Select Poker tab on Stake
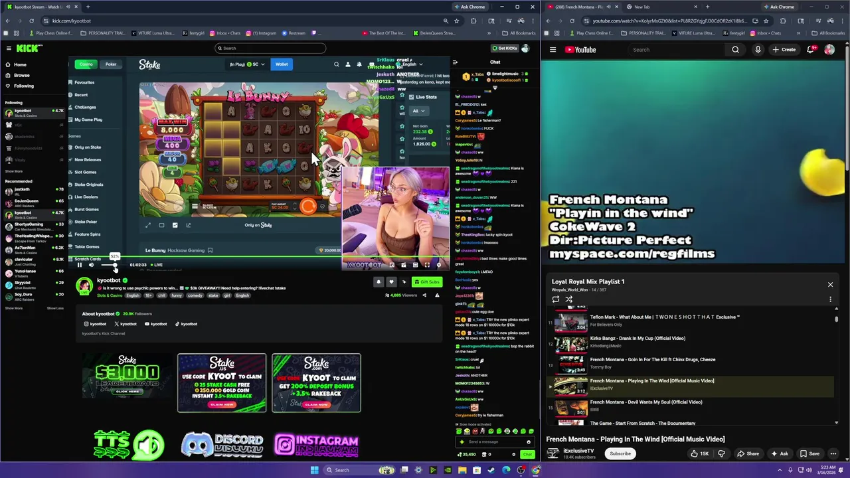Screen dimensions: 850x478 click(x=111, y=64)
